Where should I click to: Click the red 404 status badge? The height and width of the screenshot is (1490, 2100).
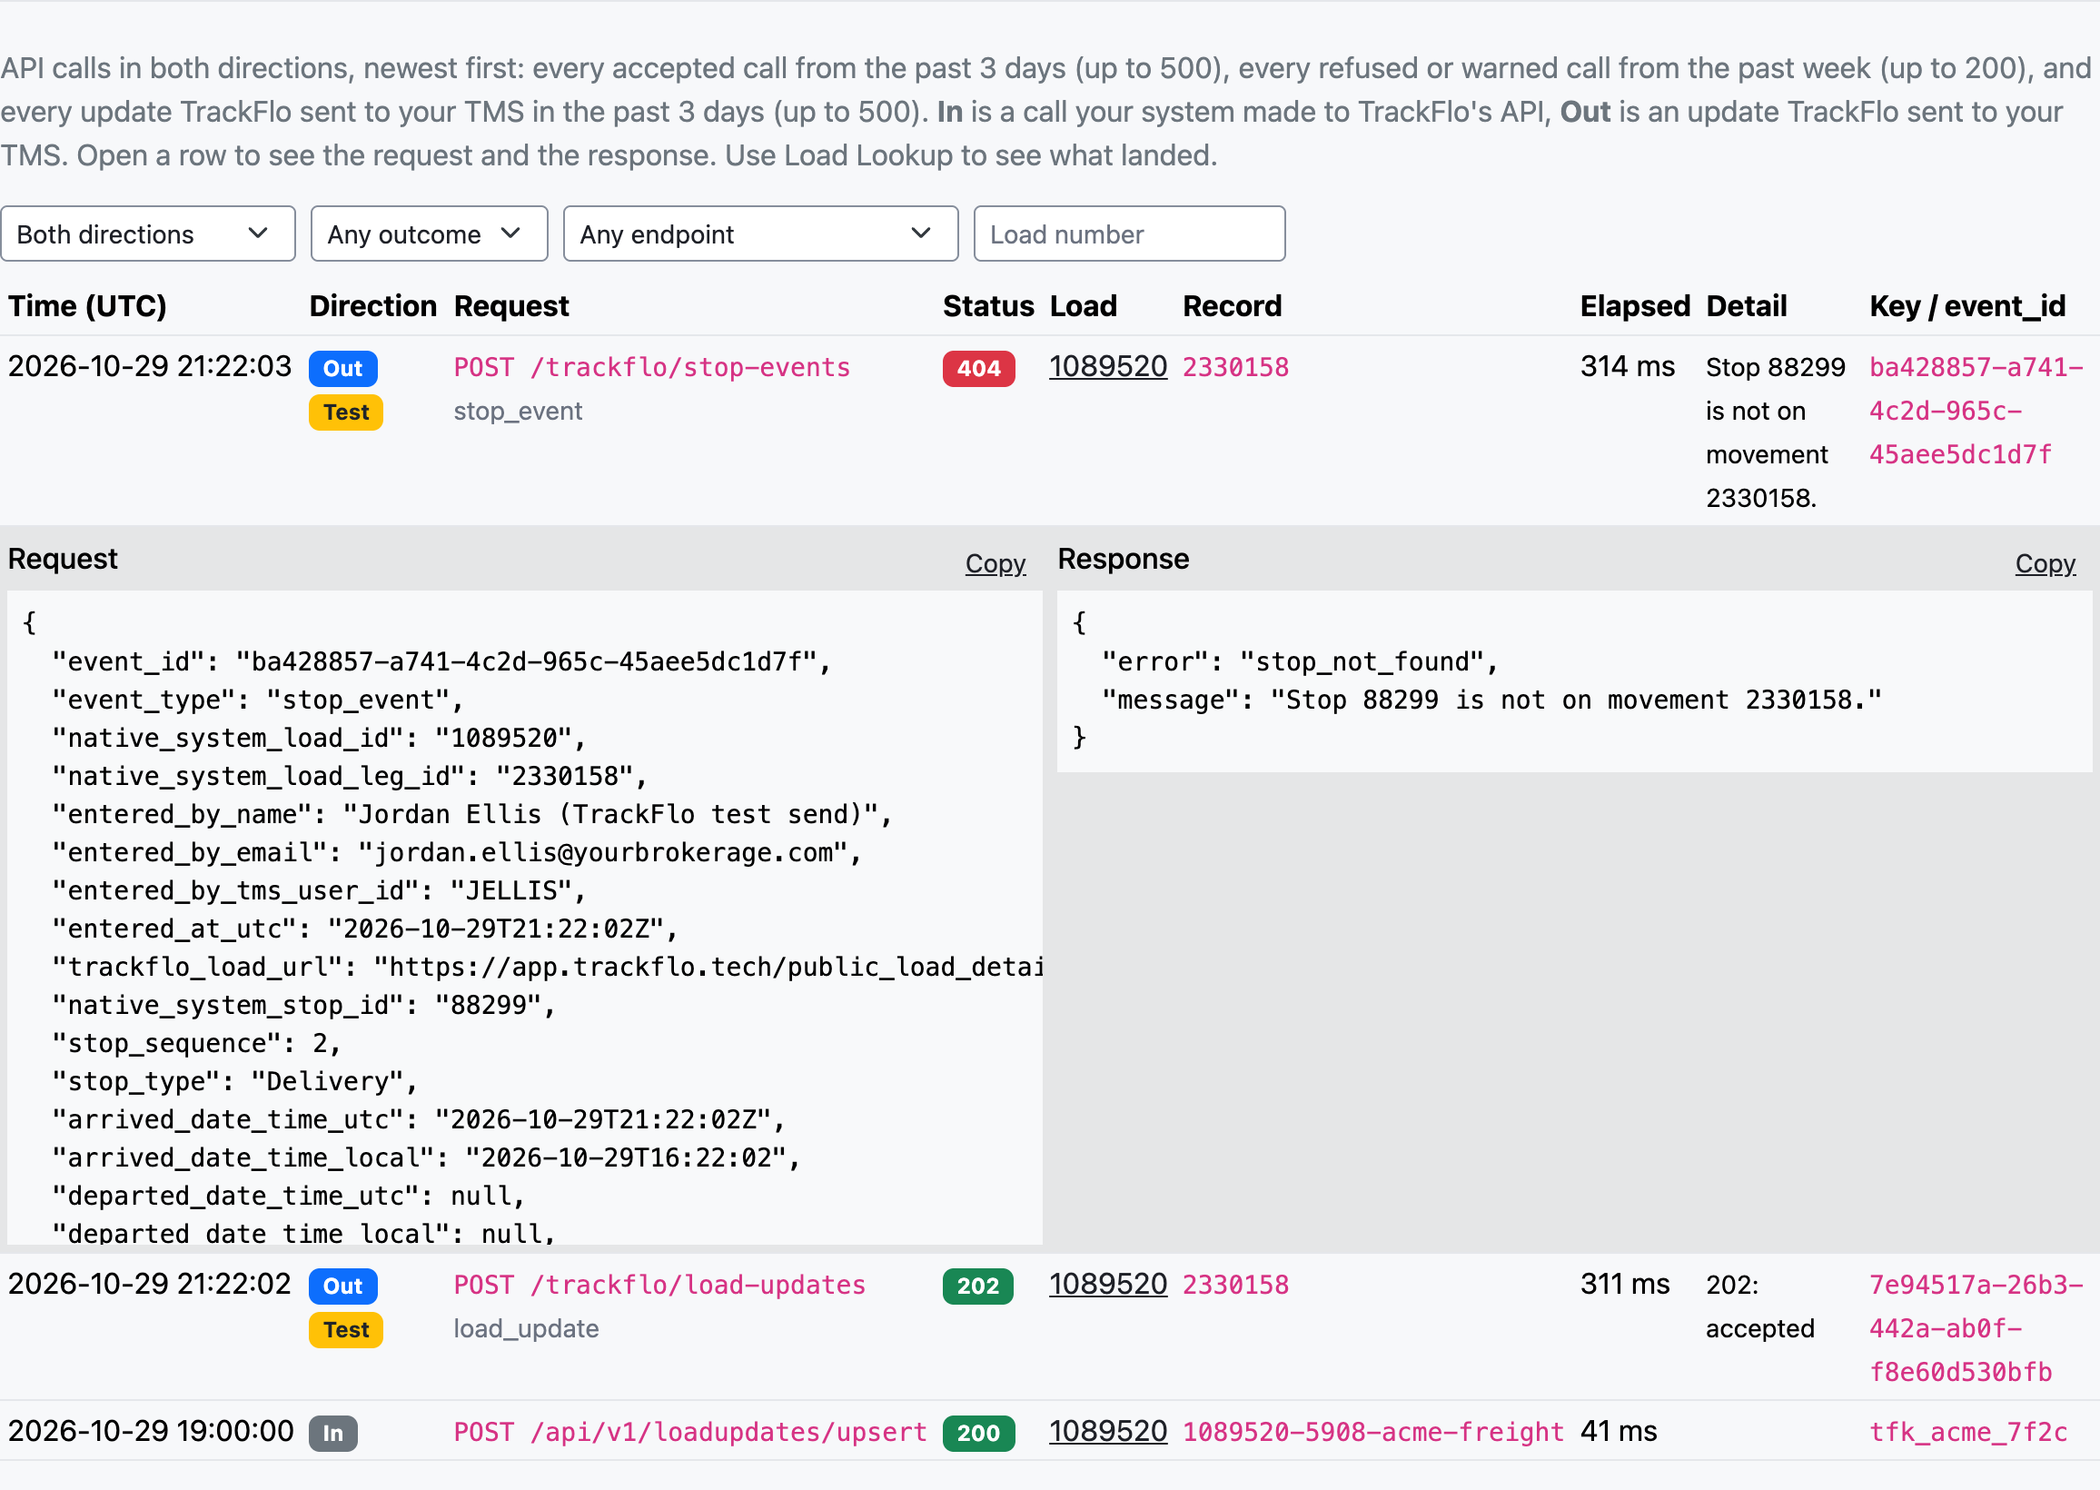click(x=978, y=369)
